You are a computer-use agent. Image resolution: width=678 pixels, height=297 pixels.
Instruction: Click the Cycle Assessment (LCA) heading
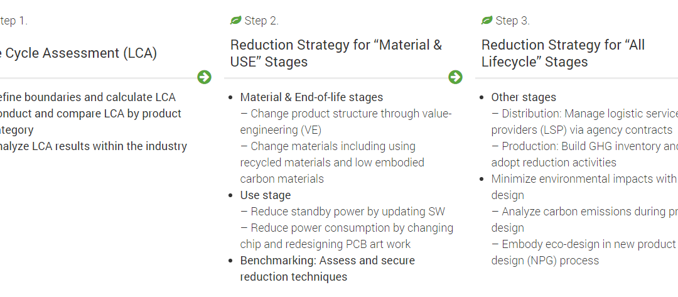(78, 53)
